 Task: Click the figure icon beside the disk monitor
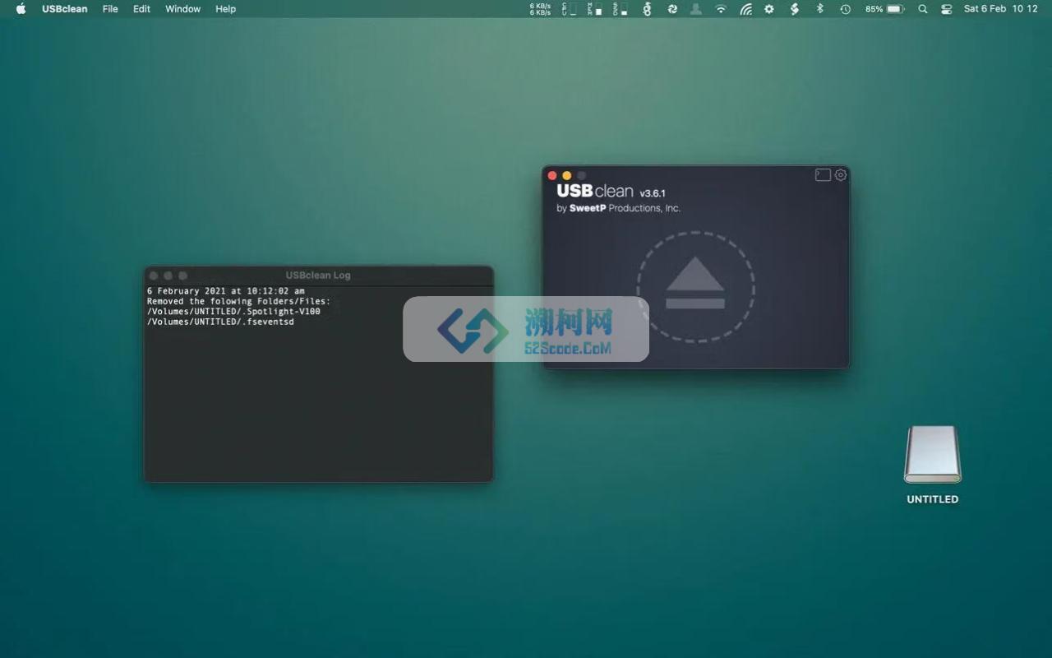647,9
